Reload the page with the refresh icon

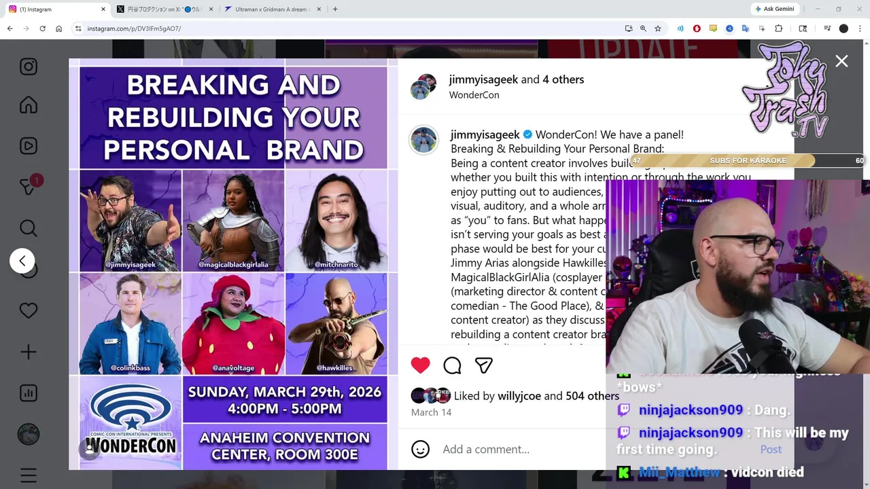[x=43, y=29]
